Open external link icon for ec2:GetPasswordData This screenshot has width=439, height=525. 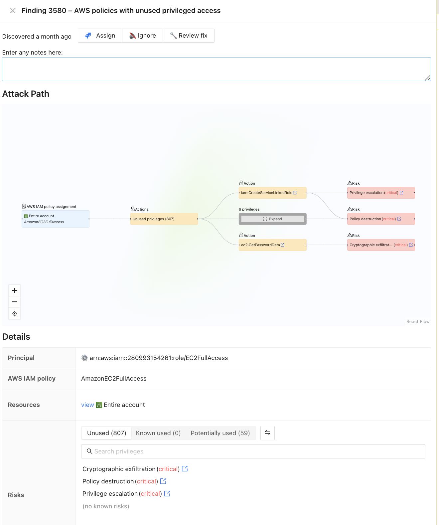pyautogui.click(x=282, y=245)
